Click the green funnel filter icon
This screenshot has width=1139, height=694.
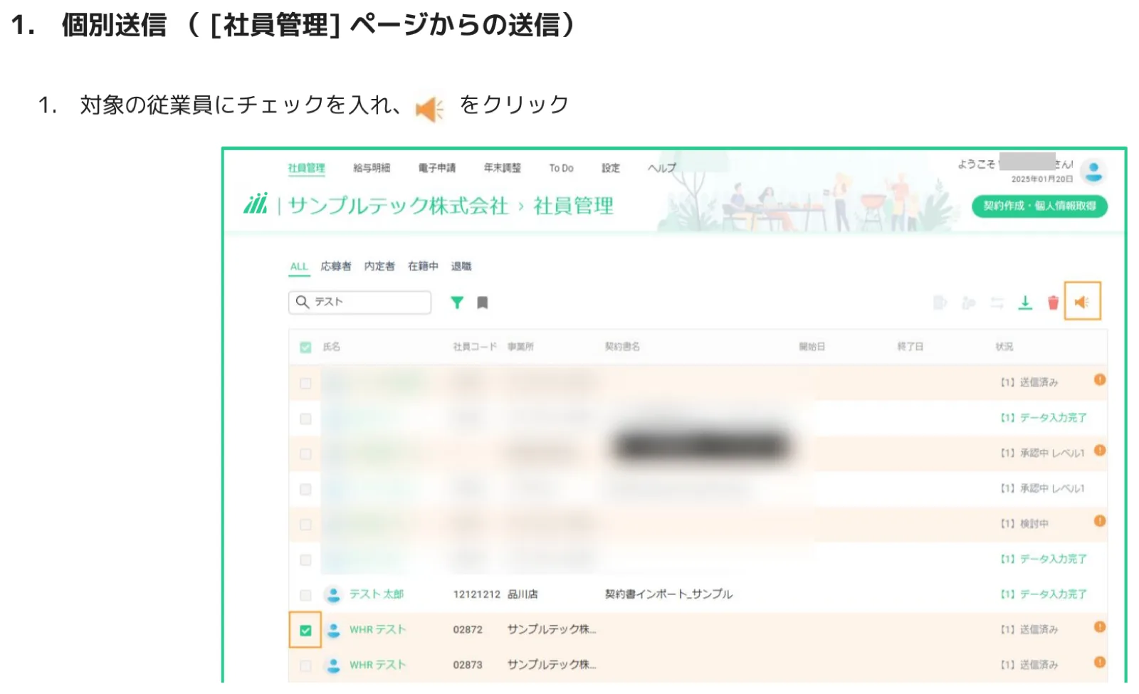tap(457, 303)
